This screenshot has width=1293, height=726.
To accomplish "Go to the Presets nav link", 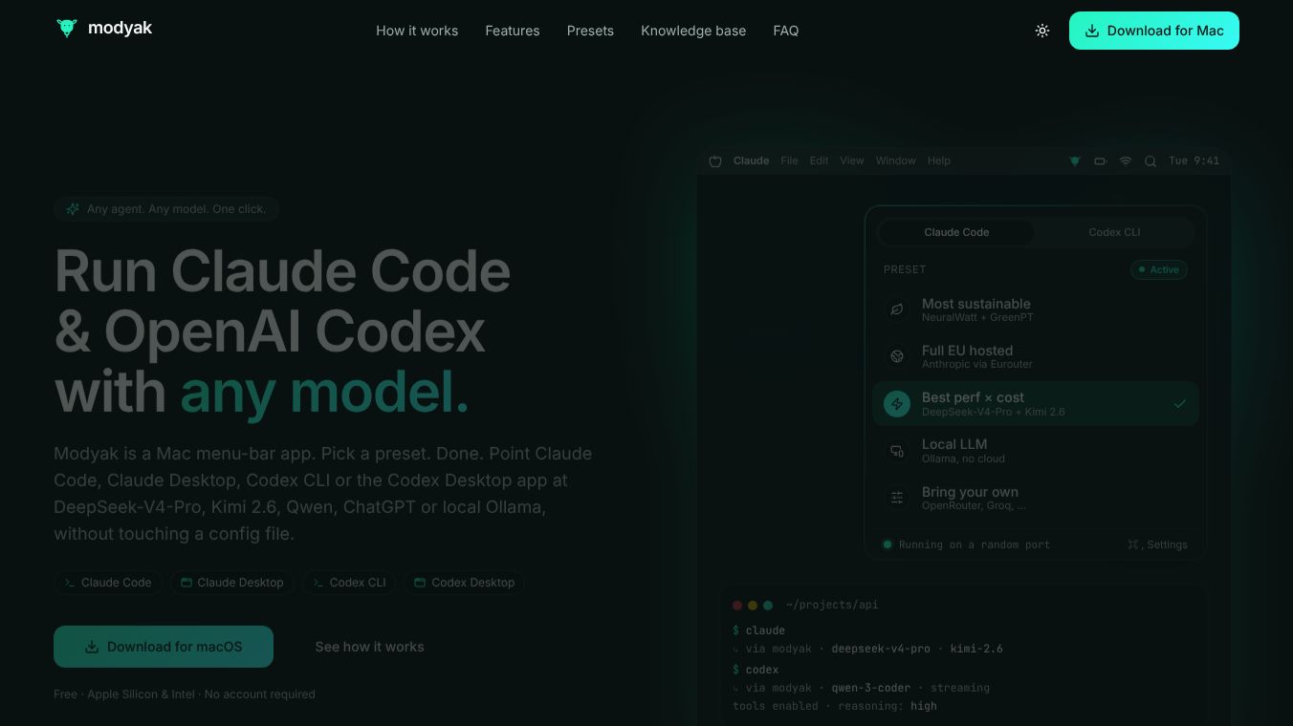I will pos(590,31).
